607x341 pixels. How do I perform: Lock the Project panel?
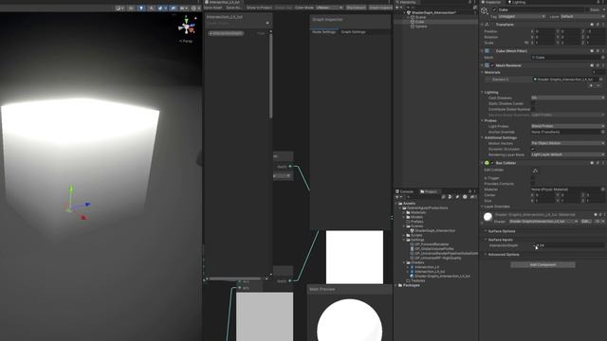[x=470, y=191]
